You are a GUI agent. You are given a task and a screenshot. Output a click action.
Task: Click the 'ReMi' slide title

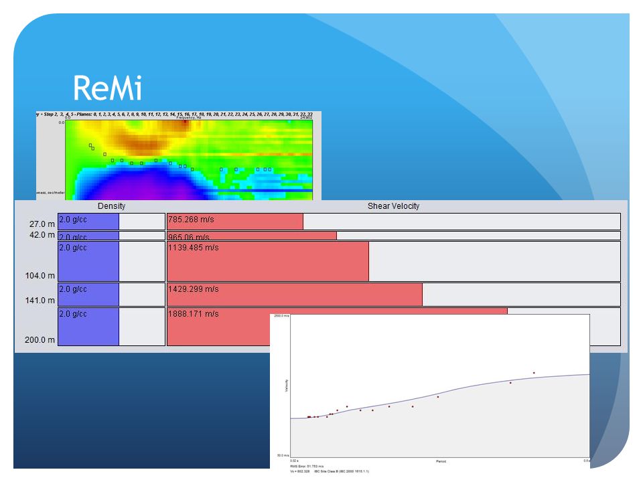[x=108, y=88]
